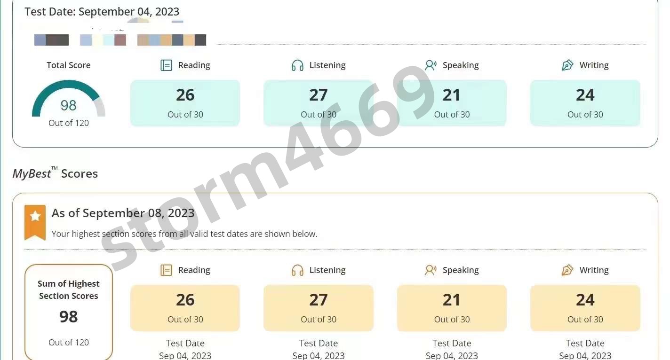670x360 pixels.
Task: Click the orange star bookmark icon
Action: pyautogui.click(x=35, y=222)
